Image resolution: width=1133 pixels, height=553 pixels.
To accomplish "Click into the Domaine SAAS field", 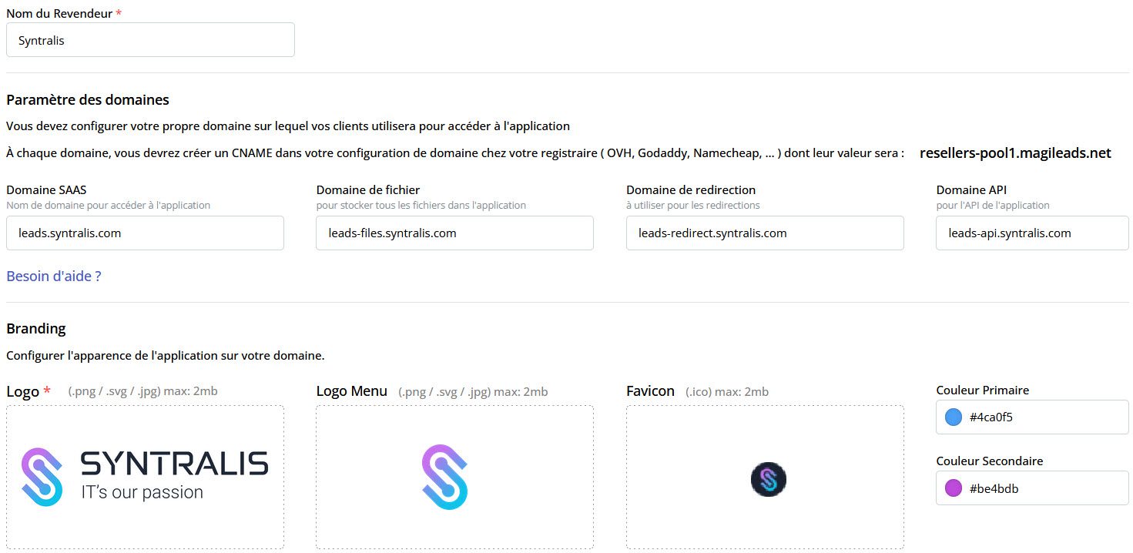I will [x=145, y=233].
